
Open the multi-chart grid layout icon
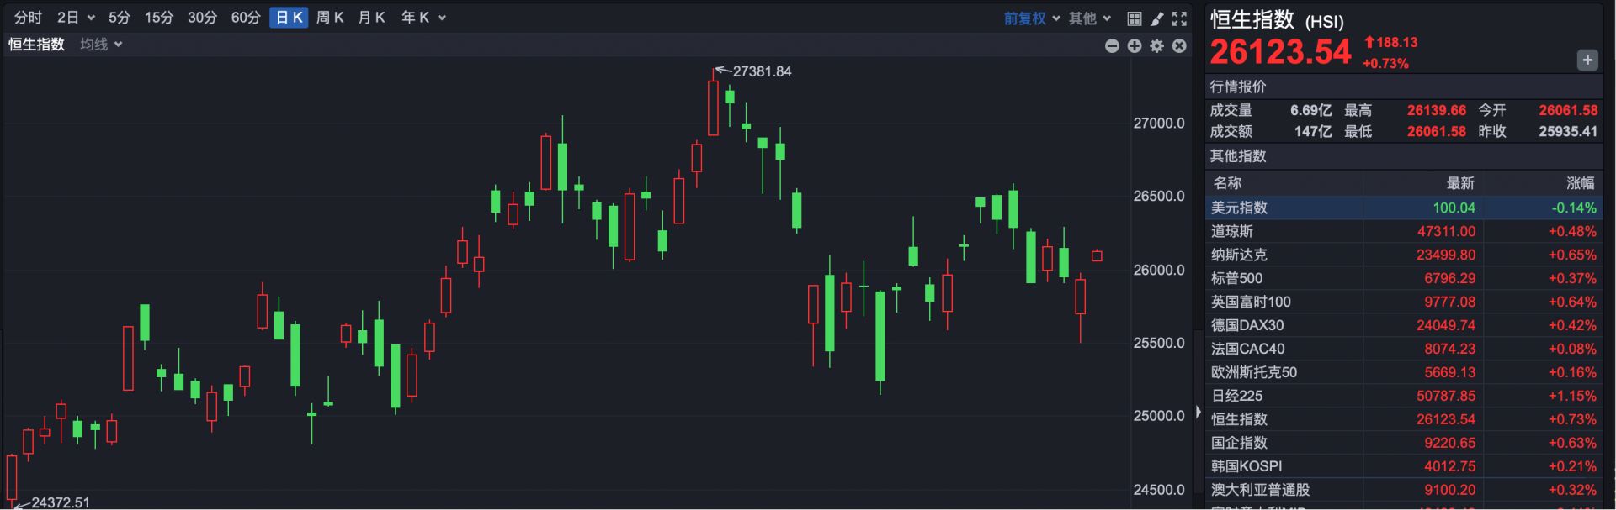coord(1135,18)
